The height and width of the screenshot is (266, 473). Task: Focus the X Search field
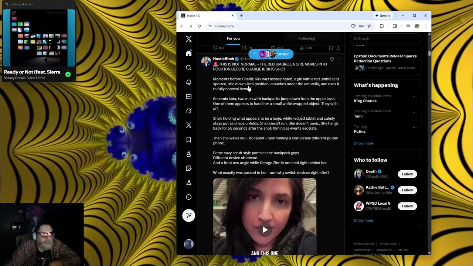tap(385, 38)
